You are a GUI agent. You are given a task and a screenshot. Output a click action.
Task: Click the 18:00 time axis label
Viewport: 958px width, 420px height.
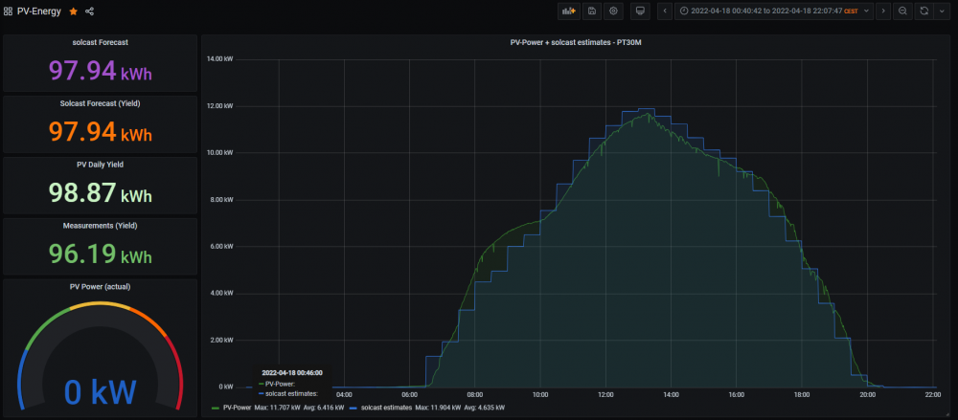pos(802,394)
